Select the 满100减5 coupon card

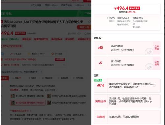[127, 63]
